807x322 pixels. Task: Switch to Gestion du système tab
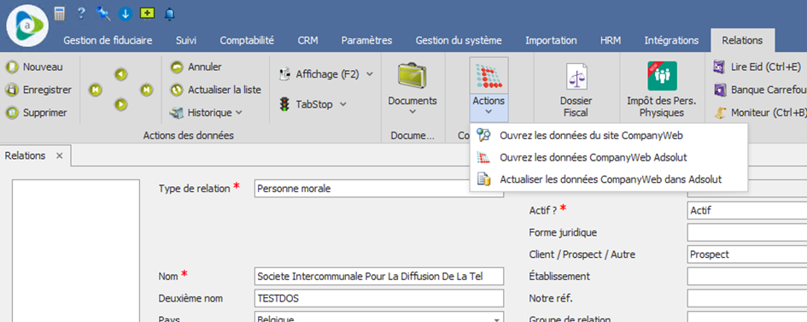pyautogui.click(x=459, y=40)
